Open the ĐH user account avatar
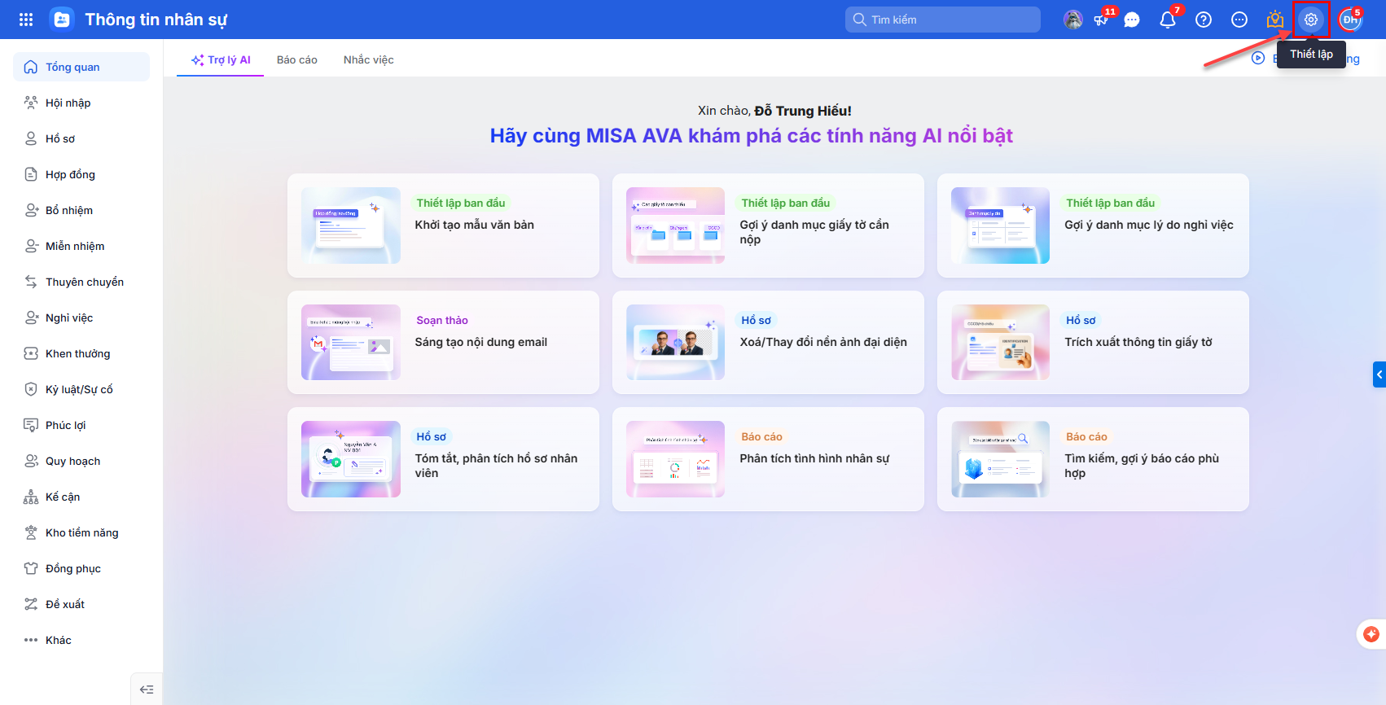 coord(1350,20)
